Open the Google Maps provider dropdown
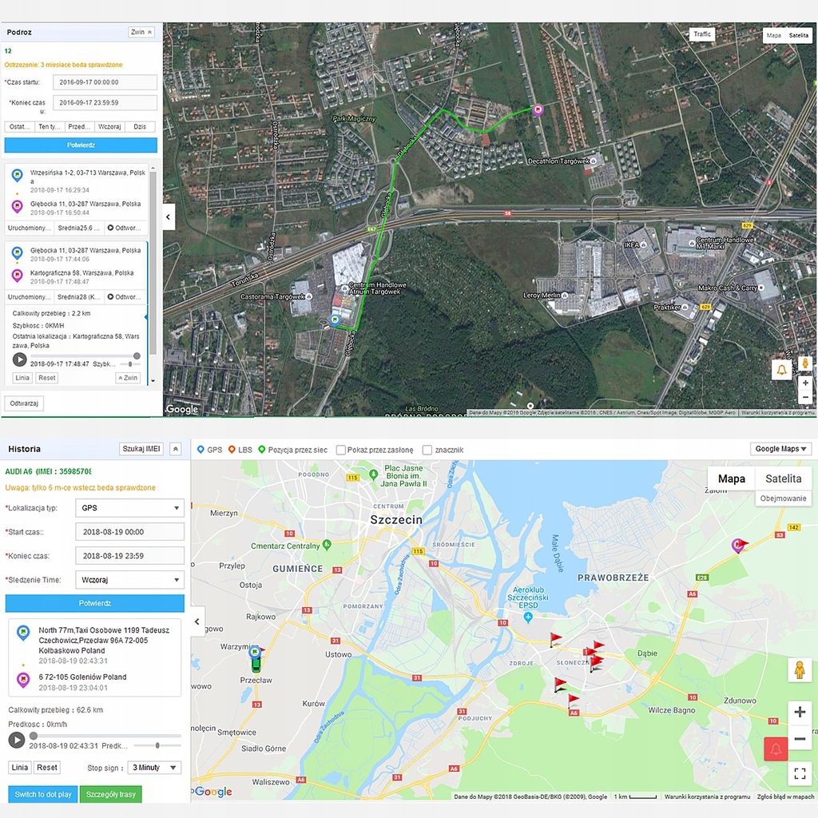Image resolution: width=818 pixels, height=818 pixels. 780,449
